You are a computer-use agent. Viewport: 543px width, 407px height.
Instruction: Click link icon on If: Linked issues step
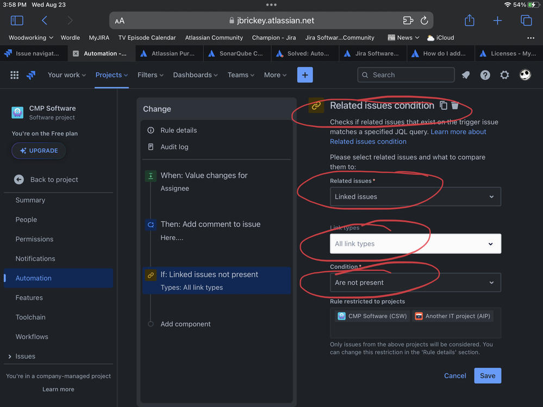coord(151,275)
